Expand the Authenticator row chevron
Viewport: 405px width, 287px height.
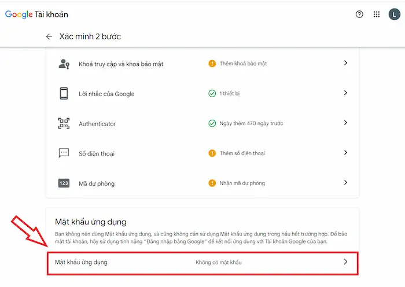[345, 123]
